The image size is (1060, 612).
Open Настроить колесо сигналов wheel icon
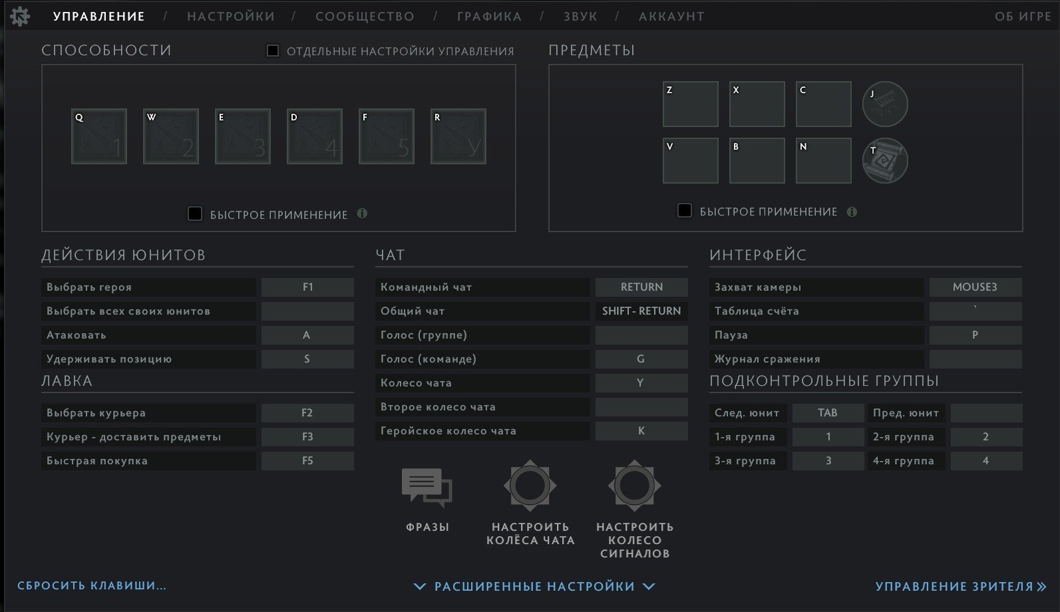point(634,486)
